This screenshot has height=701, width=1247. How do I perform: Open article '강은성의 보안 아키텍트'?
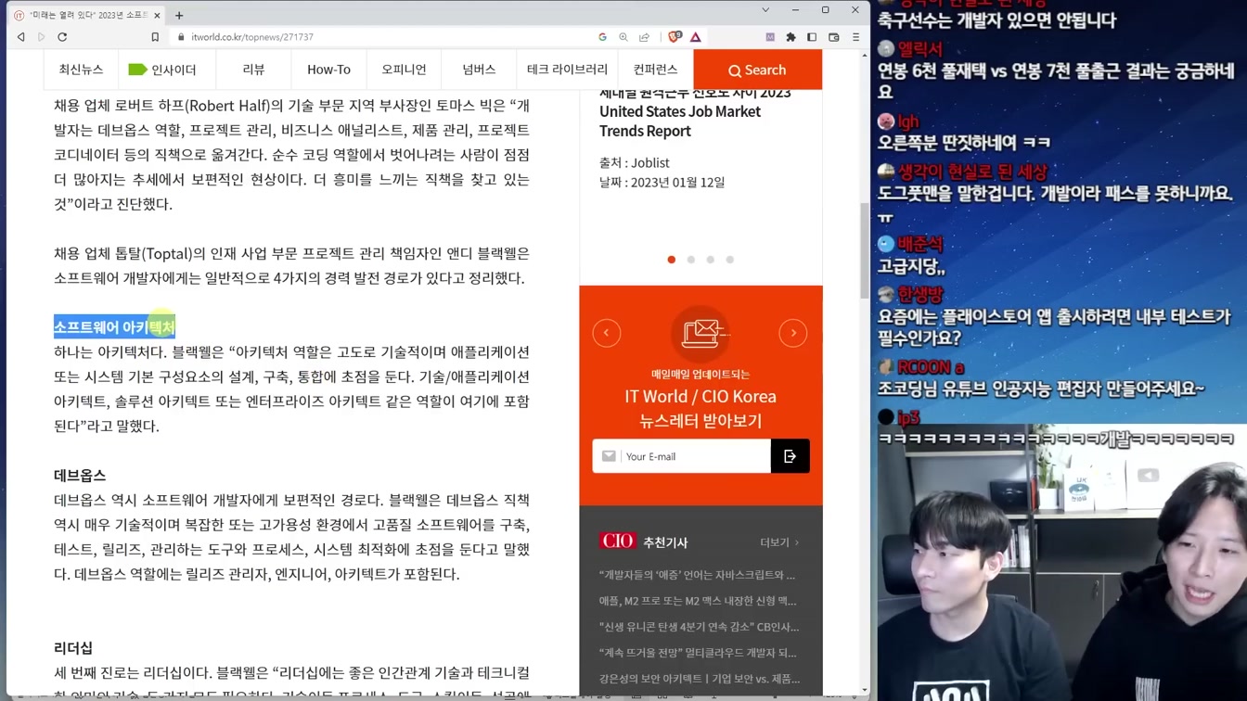700,679
